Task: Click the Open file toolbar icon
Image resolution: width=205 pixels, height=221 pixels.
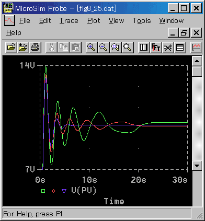Action: pyautogui.click(x=12, y=47)
